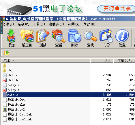The image size is (135, 125).
Task: Show archive 信息 (Info) icon
Action: tap(122, 38)
